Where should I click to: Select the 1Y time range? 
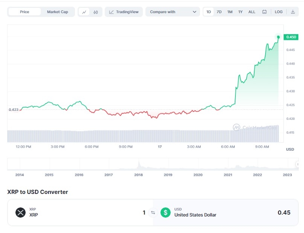tap(240, 12)
